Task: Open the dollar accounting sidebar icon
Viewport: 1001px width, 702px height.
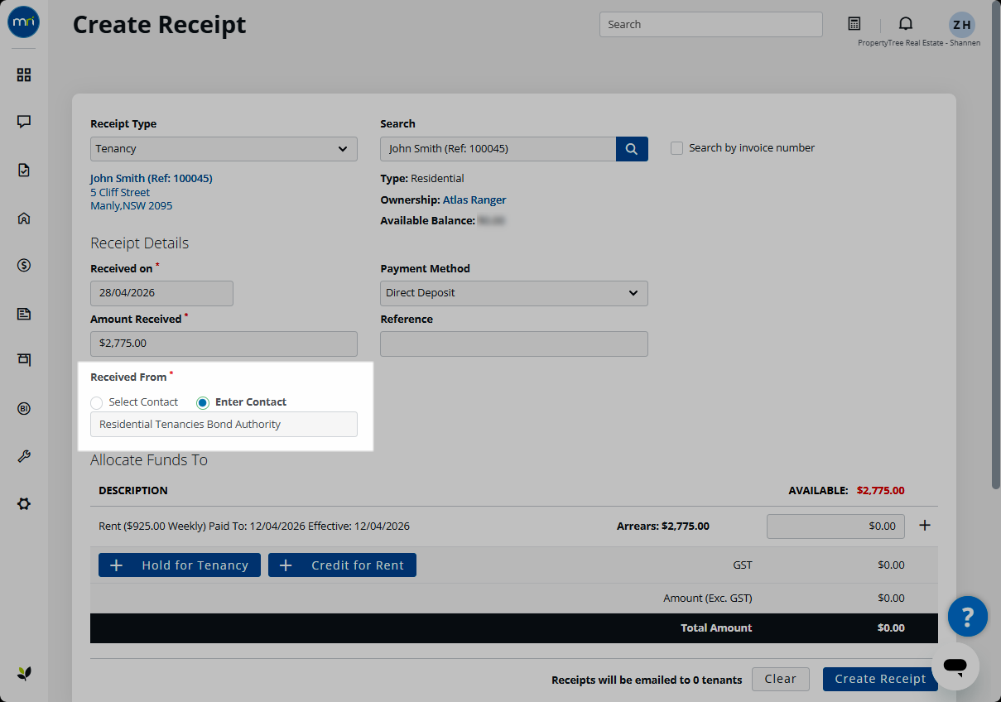Action: [x=24, y=266]
